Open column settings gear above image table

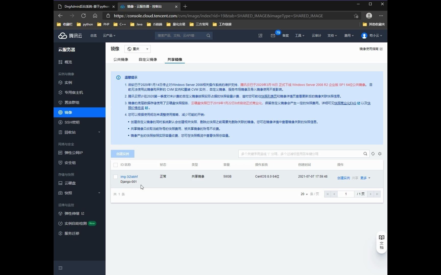click(x=380, y=154)
